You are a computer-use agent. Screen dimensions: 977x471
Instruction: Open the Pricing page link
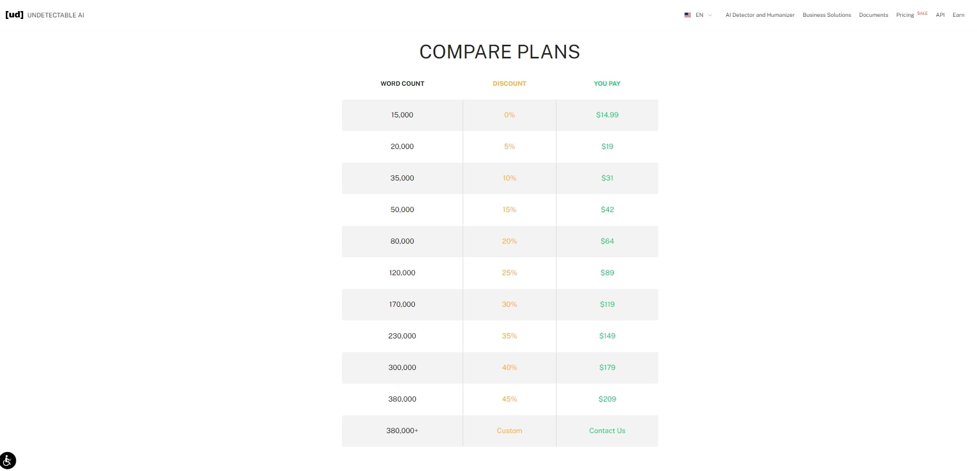[905, 15]
